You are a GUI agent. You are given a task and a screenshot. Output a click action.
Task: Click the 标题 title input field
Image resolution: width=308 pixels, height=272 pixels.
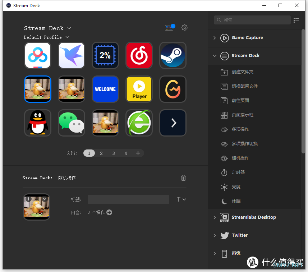pos(128,199)
